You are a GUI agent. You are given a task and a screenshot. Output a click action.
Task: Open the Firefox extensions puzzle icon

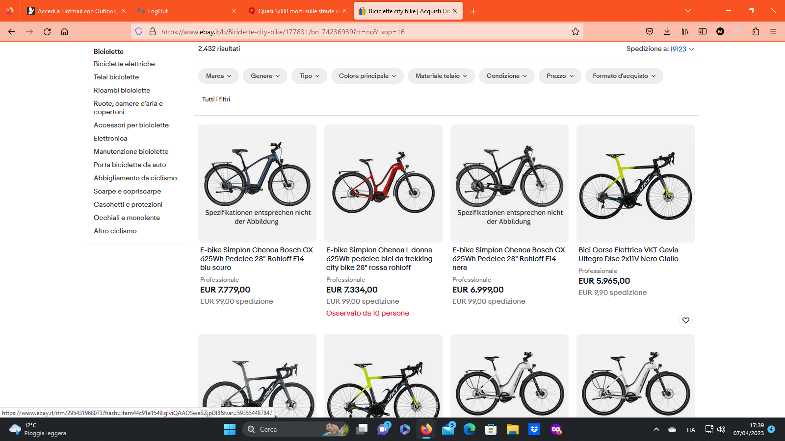pyautogui.click(x=756, y=32)
